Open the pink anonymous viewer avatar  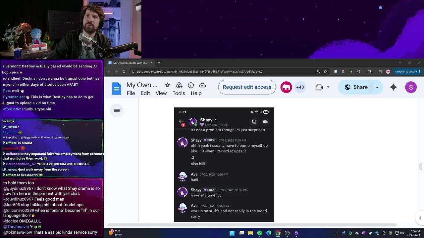coord(286,87)
